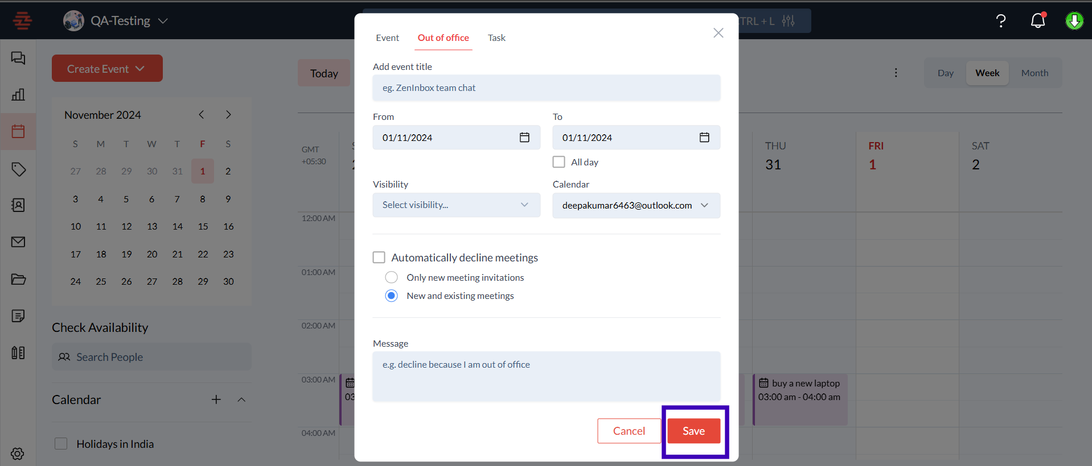The image size is (1092, 466).
Task: Switch to the Event tab
Action: coord(387,38)
